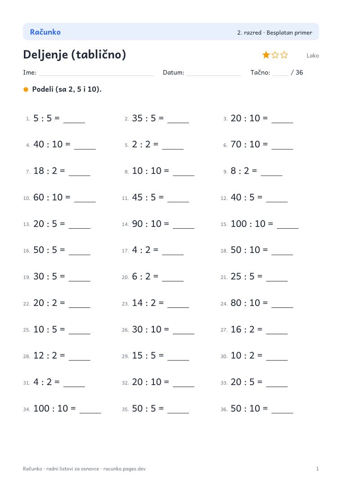Screen dimensions: 342x483
Task: Click answer blank for 14 : 2
Action: point(178,307)
